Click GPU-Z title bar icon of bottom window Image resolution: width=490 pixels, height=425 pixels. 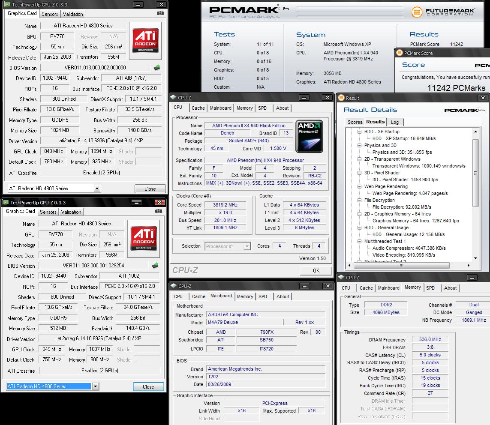[6, 202]
